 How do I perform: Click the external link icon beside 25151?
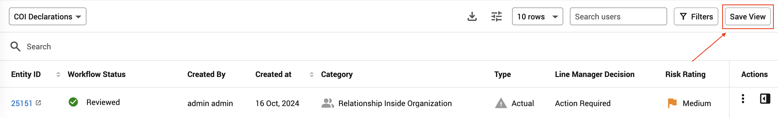38,103
